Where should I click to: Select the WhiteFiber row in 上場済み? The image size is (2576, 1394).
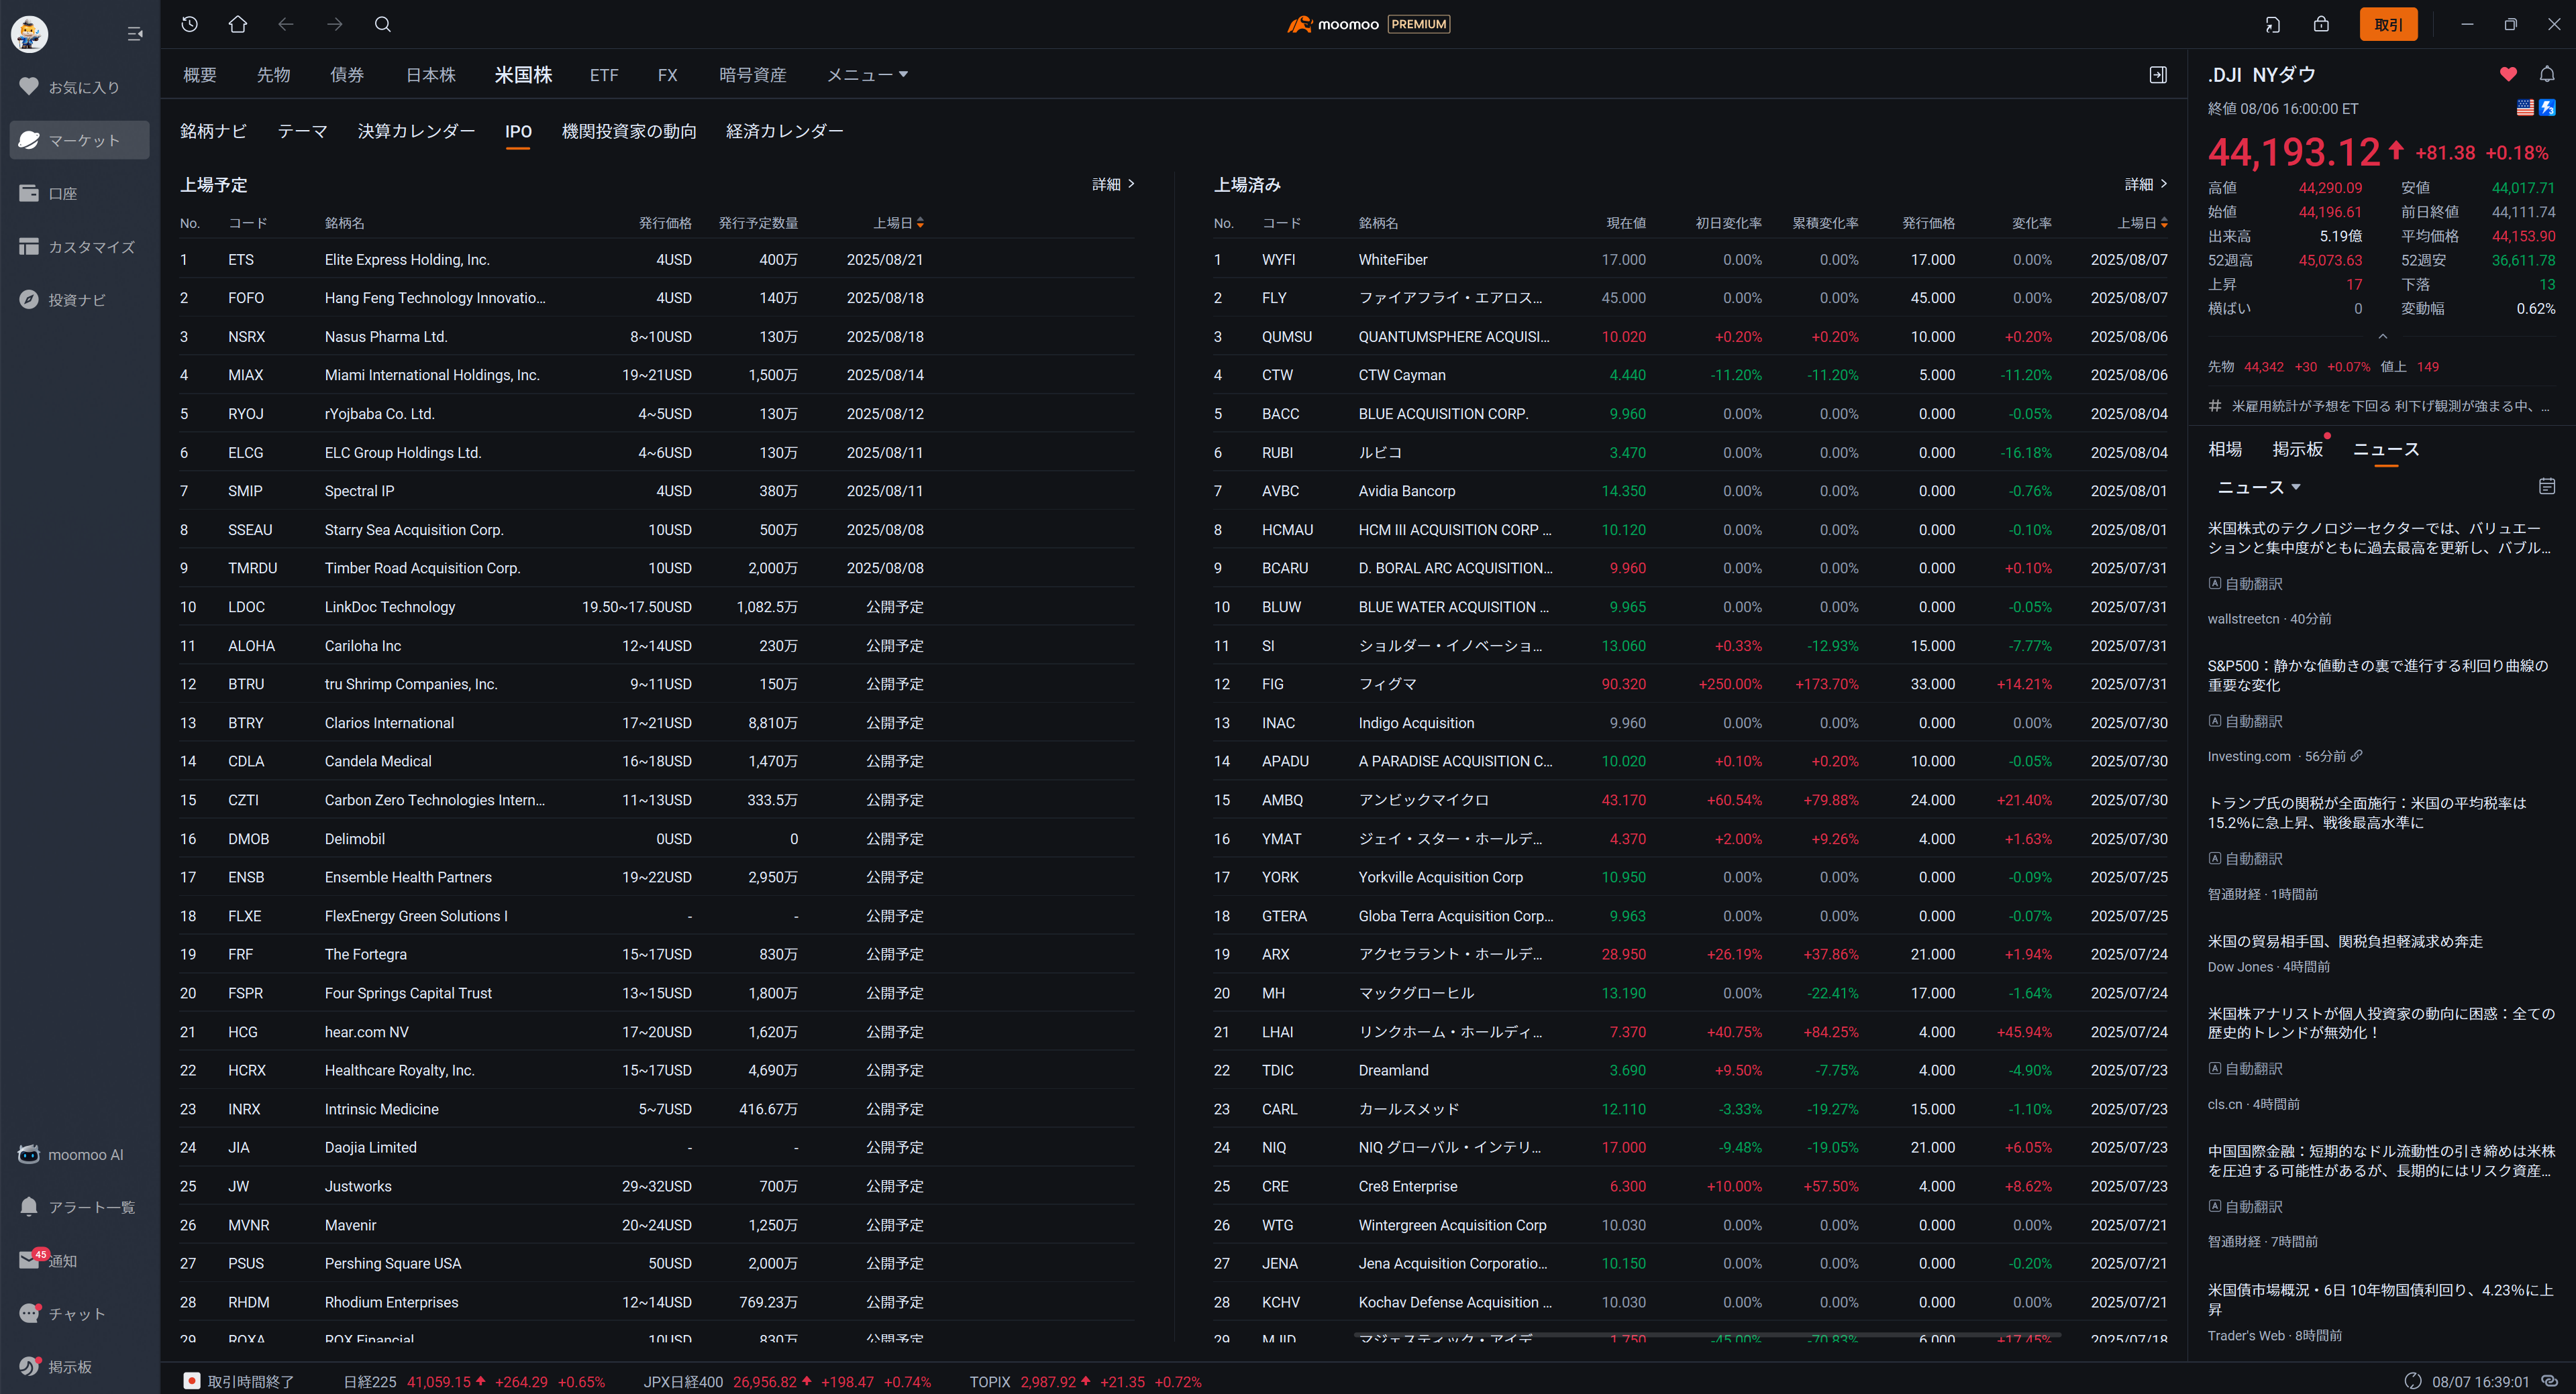pyautogui.click(x=1691, y=259)
